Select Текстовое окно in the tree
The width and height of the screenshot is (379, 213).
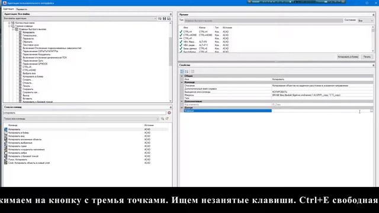(x=31, y=45)
